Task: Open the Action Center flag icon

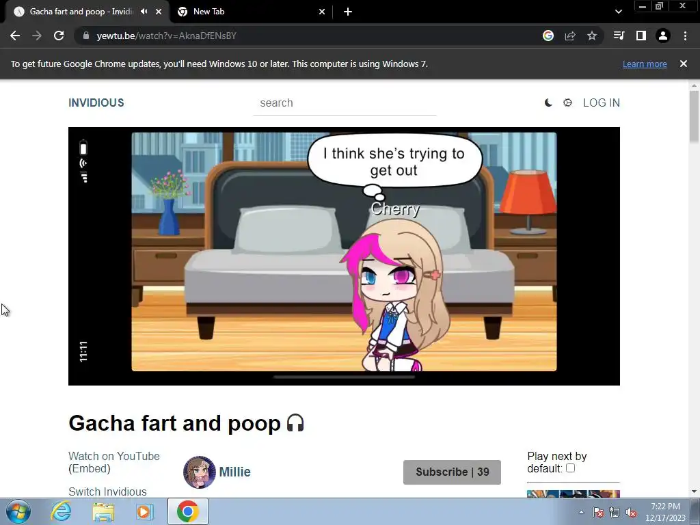Action: [598, 512]
